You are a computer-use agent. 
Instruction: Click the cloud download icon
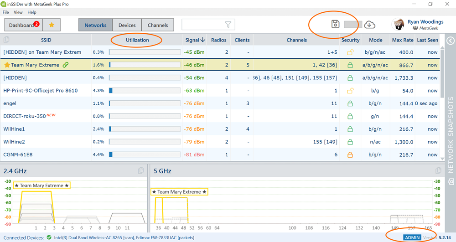click(369, 25)
